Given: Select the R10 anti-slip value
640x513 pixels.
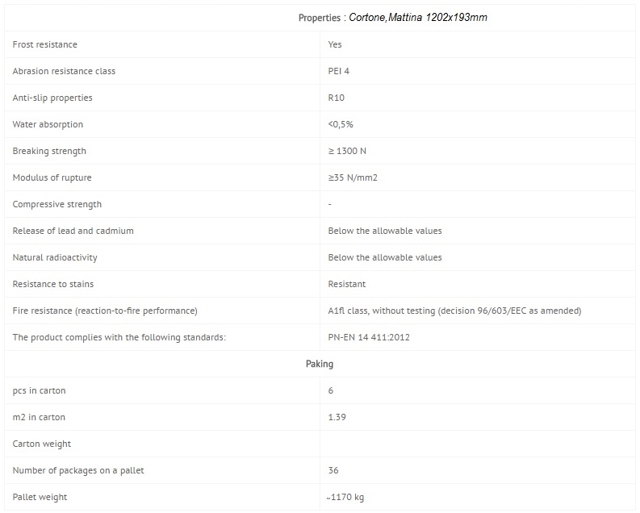Looking at the screenshot, I should point(337,98).
